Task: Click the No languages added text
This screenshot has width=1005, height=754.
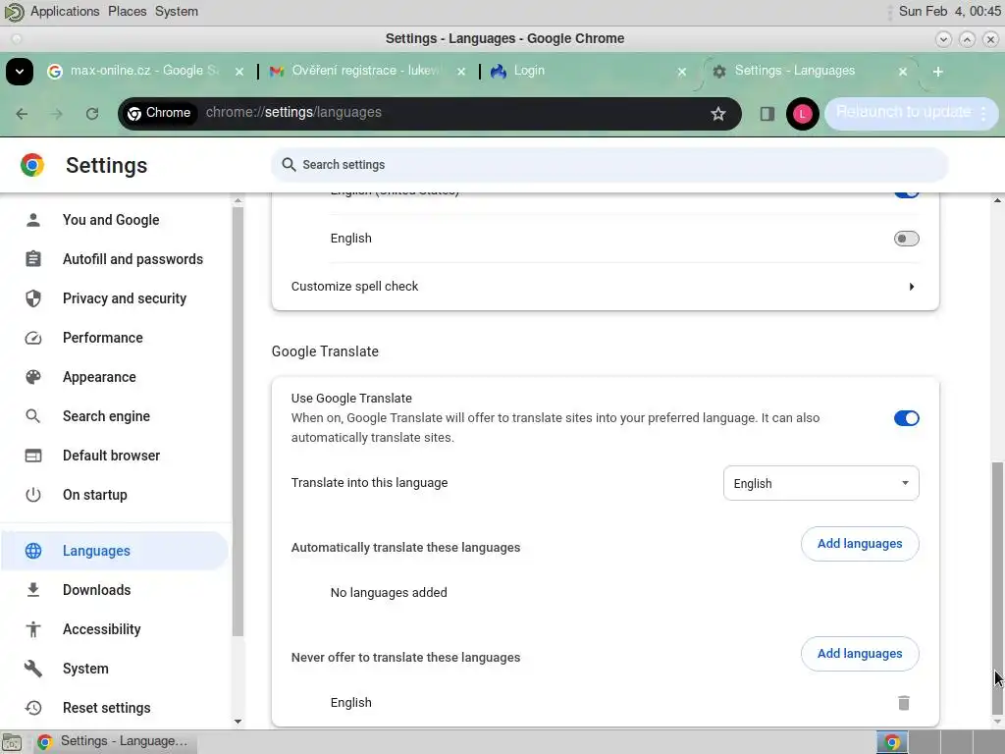Action: (389, 593)
